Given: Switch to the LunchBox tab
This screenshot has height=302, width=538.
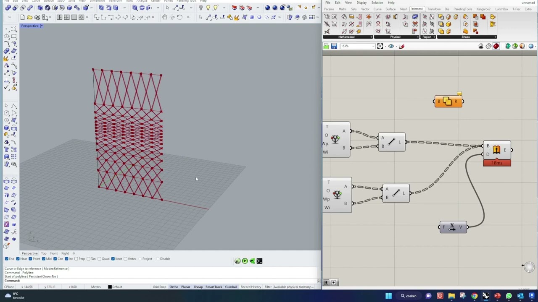Looking at the screenshot, I should tap(501, 9).
